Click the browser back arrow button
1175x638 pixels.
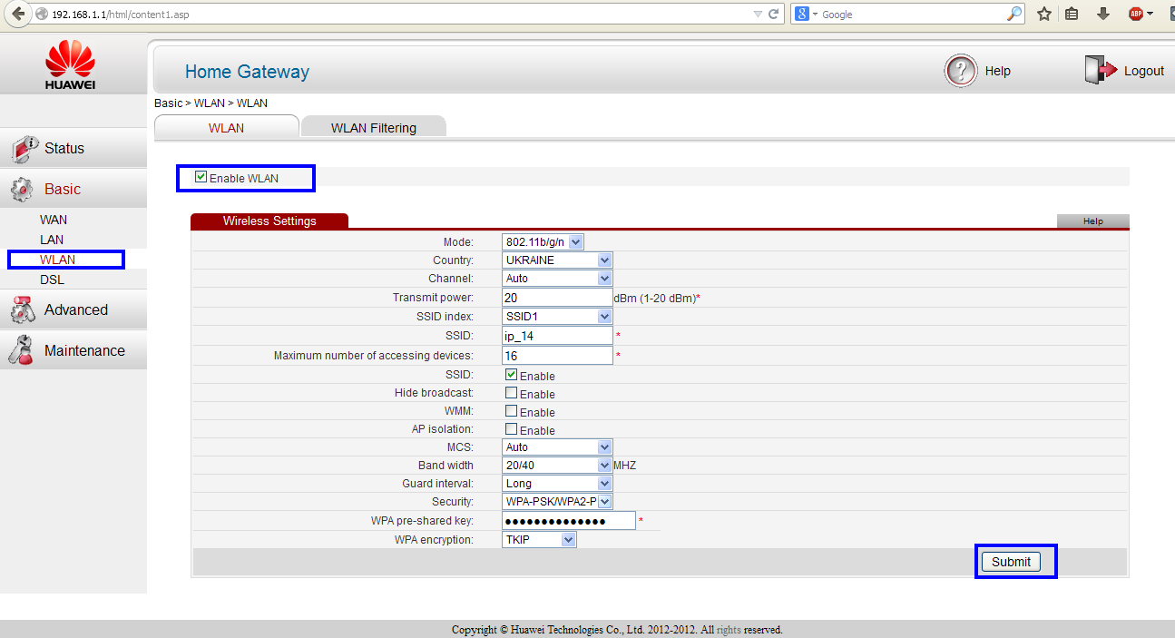tap(17, 15)
